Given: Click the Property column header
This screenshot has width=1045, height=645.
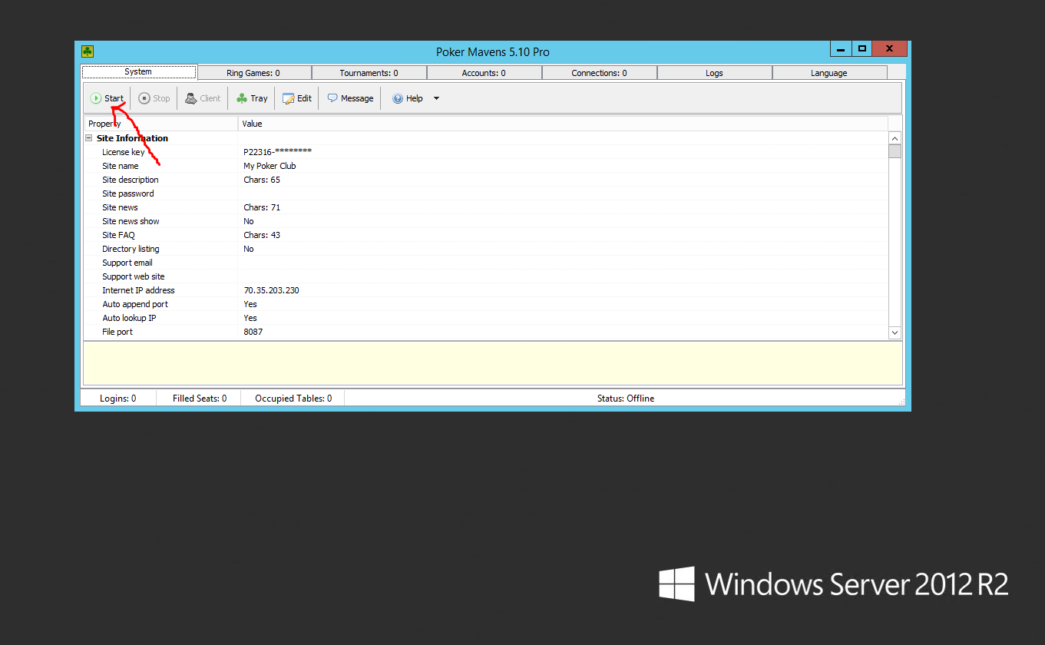Looking at the screenshot, I should point(160,124).
